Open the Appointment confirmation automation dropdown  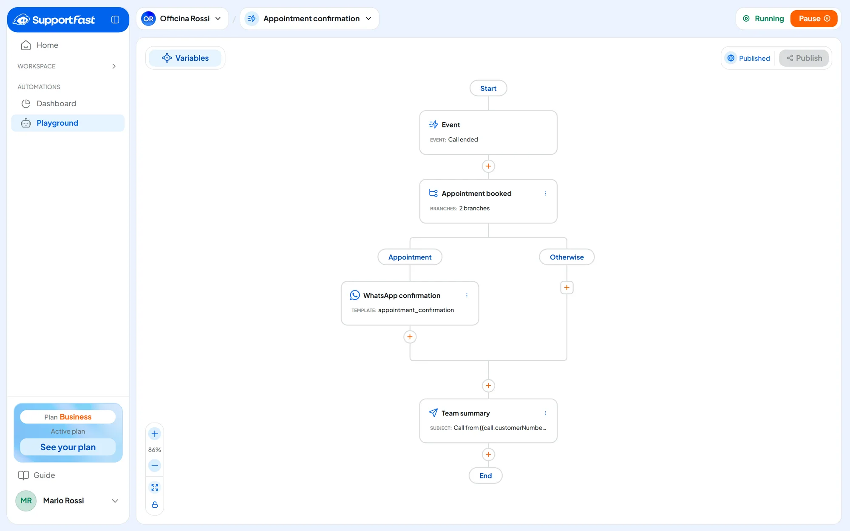309,19
